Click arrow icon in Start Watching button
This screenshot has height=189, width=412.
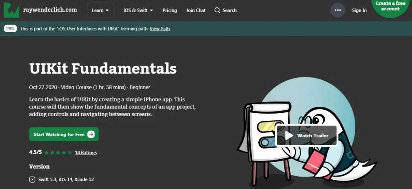point(91,134)
